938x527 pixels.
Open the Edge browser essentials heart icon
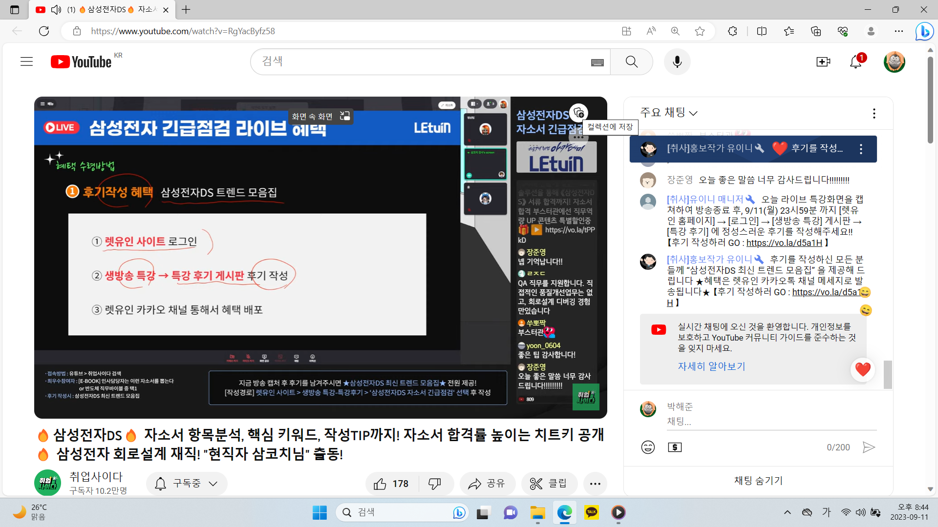pyautogui.click(x=843, y=31)
